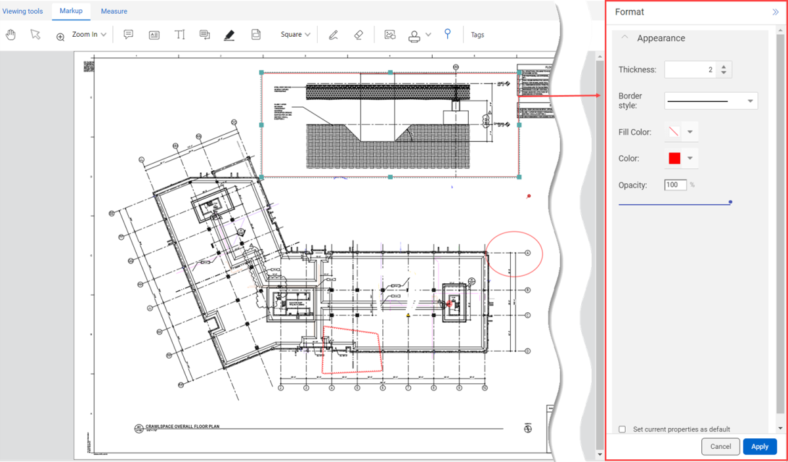Viewport: 788px width, 462px height.
Task: Open the Border style dropdown
Action: 711,101
